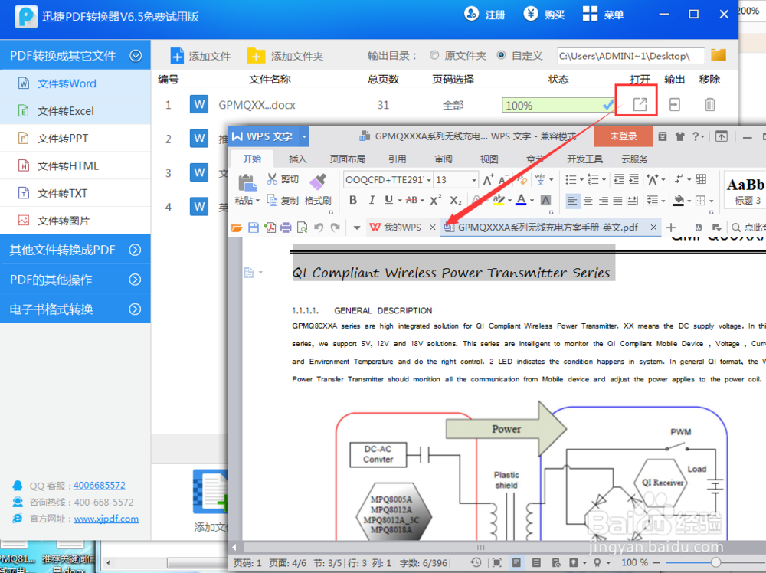Open the converted GPMQXX docx file
Screen dimensions: 766x573
coord(640,104)
